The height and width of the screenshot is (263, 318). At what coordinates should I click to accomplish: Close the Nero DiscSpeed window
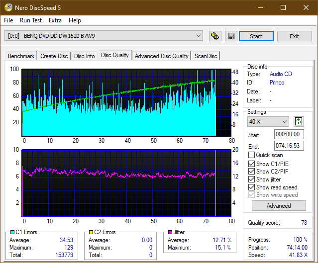click(306, 7)
